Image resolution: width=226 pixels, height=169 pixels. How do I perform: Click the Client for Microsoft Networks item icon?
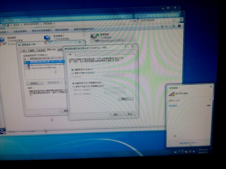point(29,69)
